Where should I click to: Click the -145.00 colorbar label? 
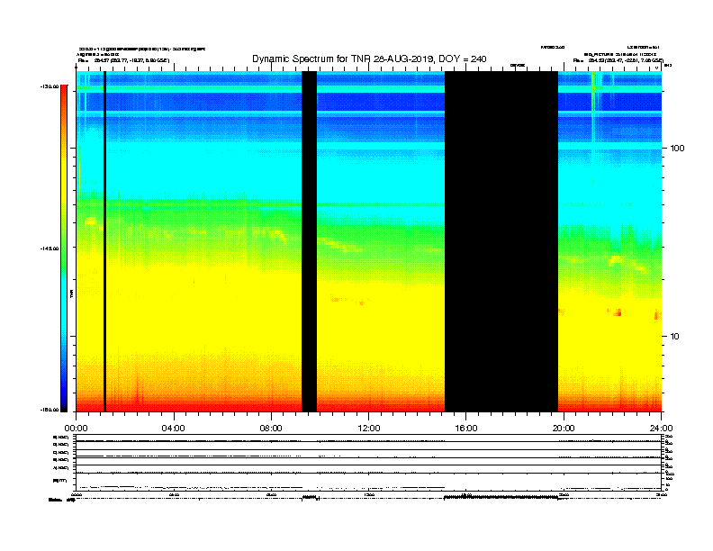click(x=50, y=248)
